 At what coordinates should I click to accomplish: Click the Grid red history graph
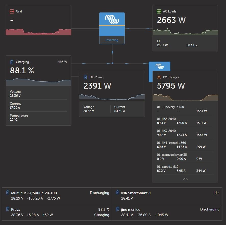click(38, 31)
